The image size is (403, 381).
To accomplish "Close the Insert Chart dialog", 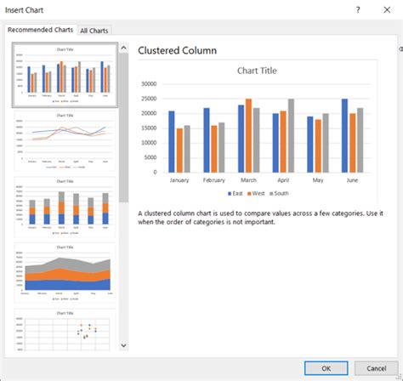I will pyautogui.click(x=387, y=10).
